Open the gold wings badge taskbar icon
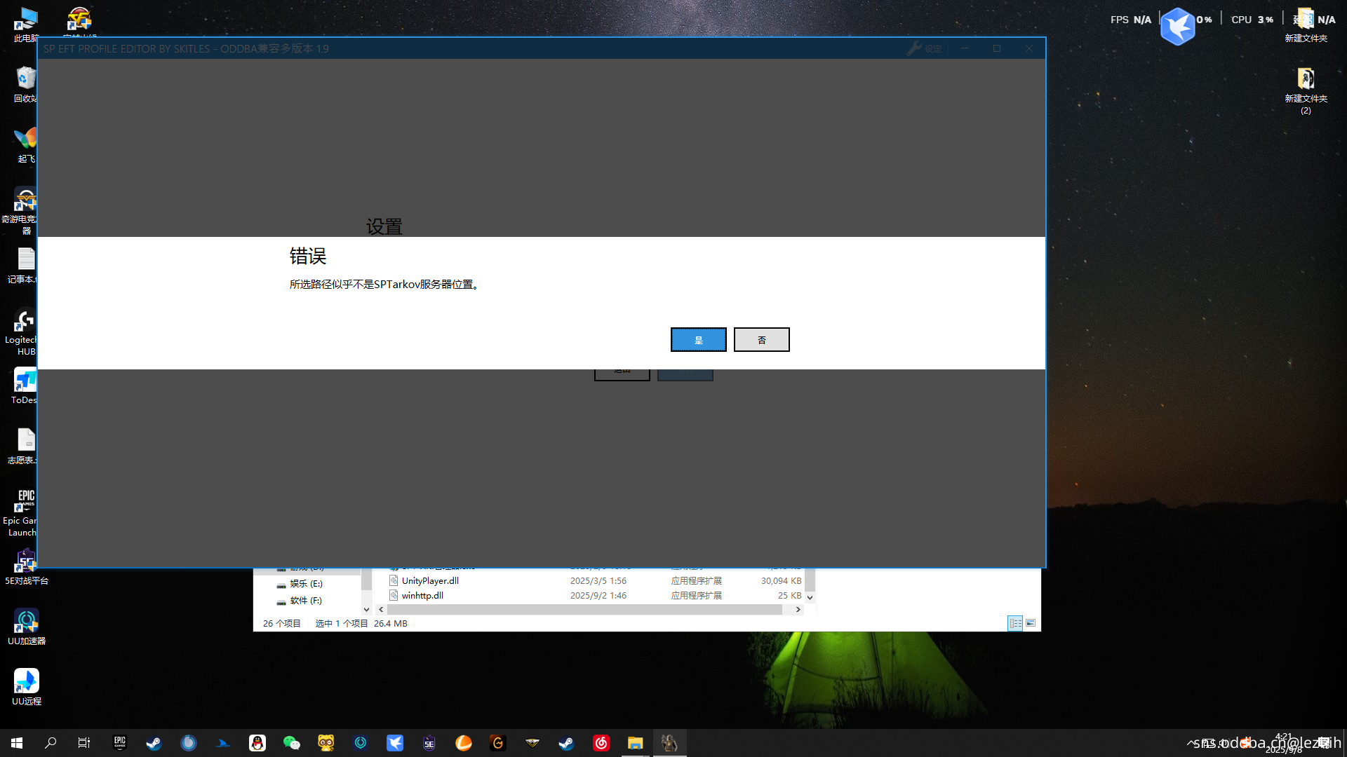The width and height of the screenshot is (1347, 757). (x=532, y=743)
